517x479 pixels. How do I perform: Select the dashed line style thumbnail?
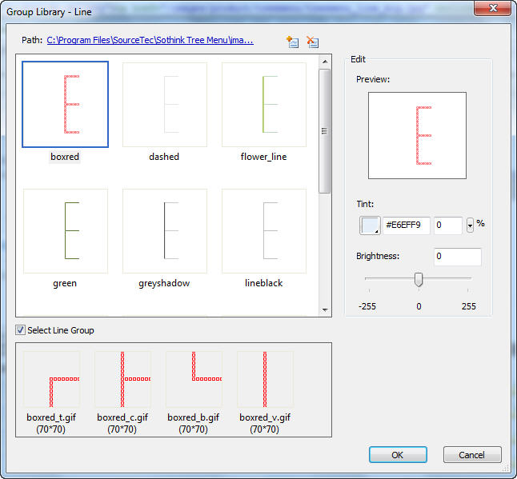pos(164,105)
